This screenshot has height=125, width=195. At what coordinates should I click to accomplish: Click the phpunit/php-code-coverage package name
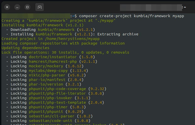(57, 89)
